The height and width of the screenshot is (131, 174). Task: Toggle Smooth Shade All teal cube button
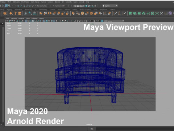coord(47,21)
